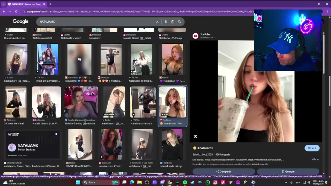Click the Compartir button
331x186 pixels.
pyautogui.click(x=224, y=172)
